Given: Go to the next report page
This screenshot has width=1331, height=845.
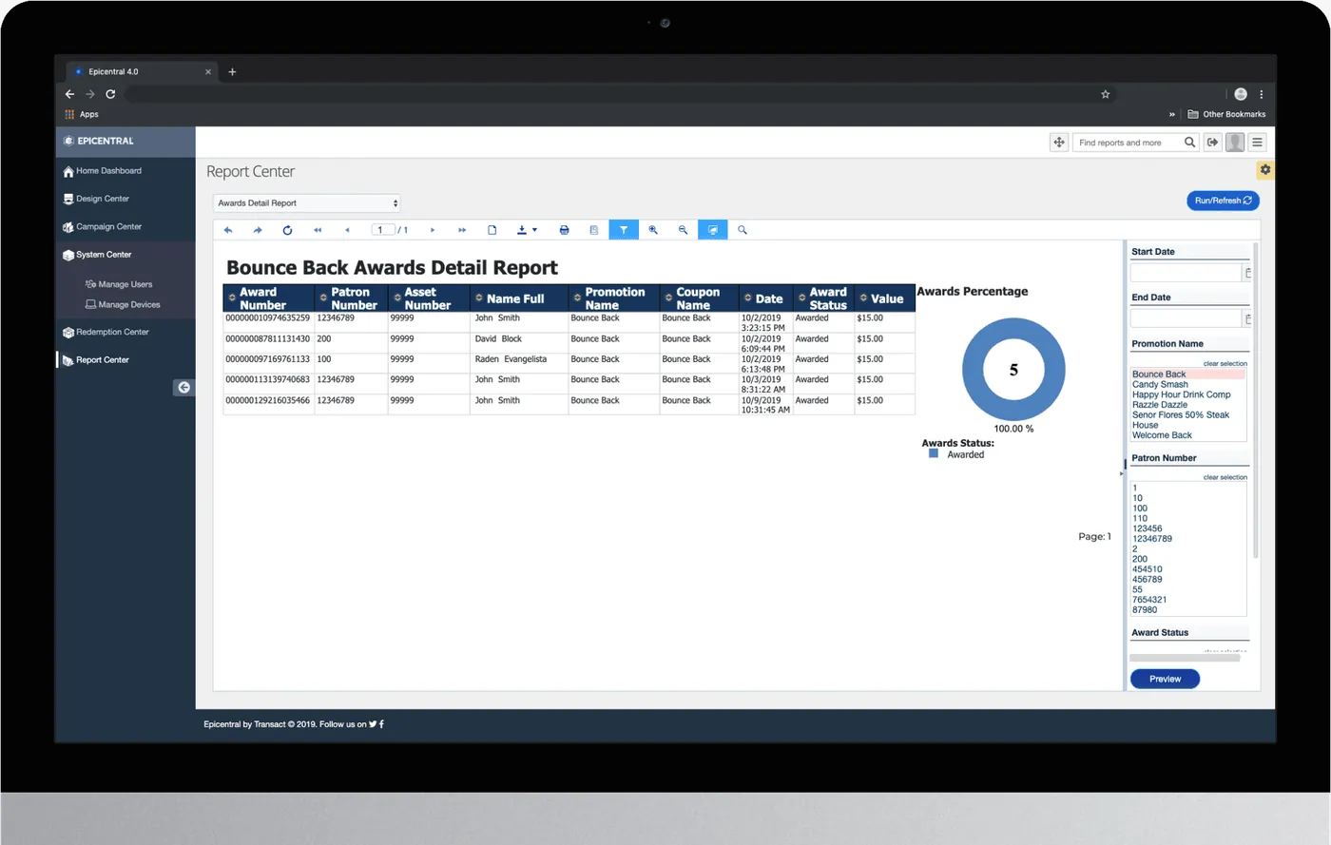Looking at the screenshot, I should tap(433, 230).
